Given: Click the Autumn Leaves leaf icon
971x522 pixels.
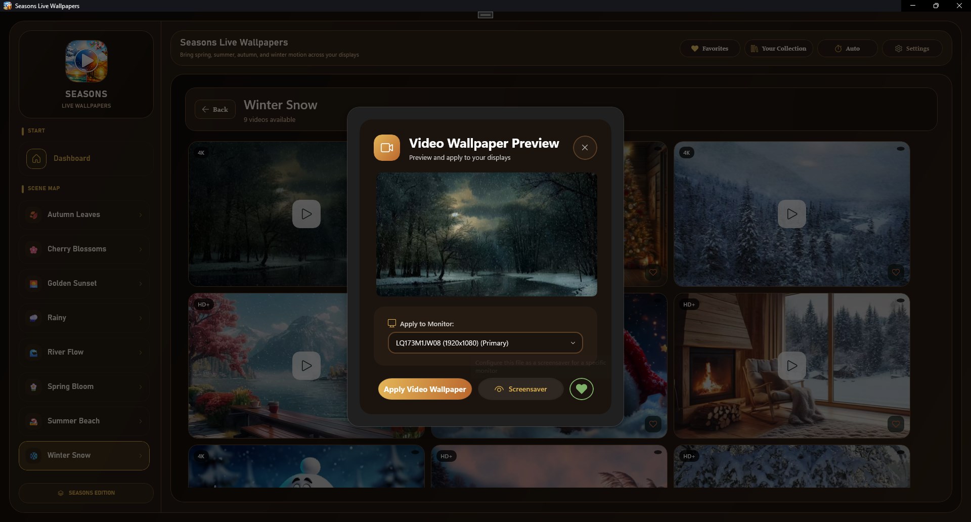Looking at the screenshot, I should pos(33,215).
